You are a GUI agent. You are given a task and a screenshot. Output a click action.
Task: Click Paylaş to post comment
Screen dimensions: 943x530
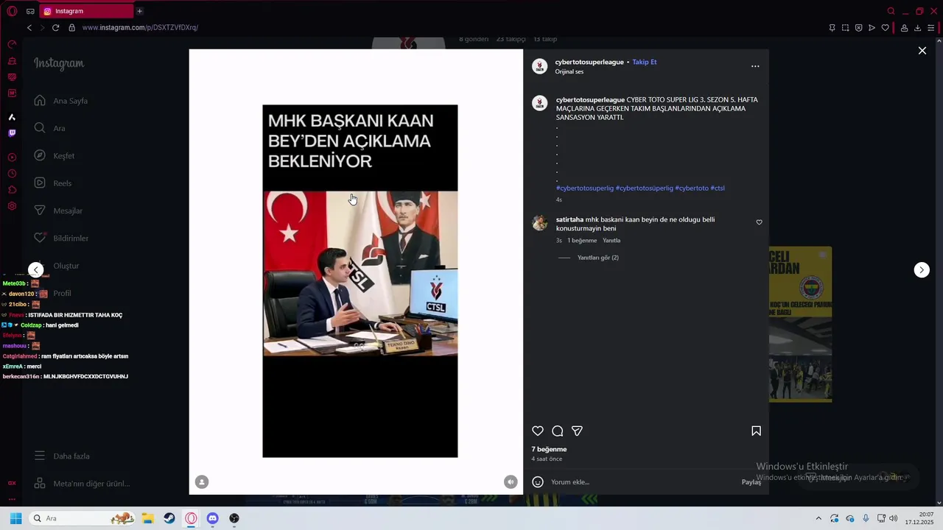click(751, 482)
